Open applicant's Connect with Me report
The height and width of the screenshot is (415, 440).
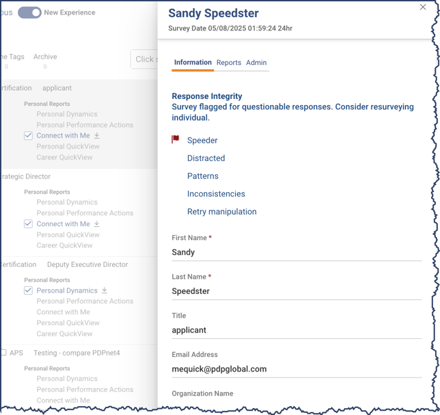point(63,136)
